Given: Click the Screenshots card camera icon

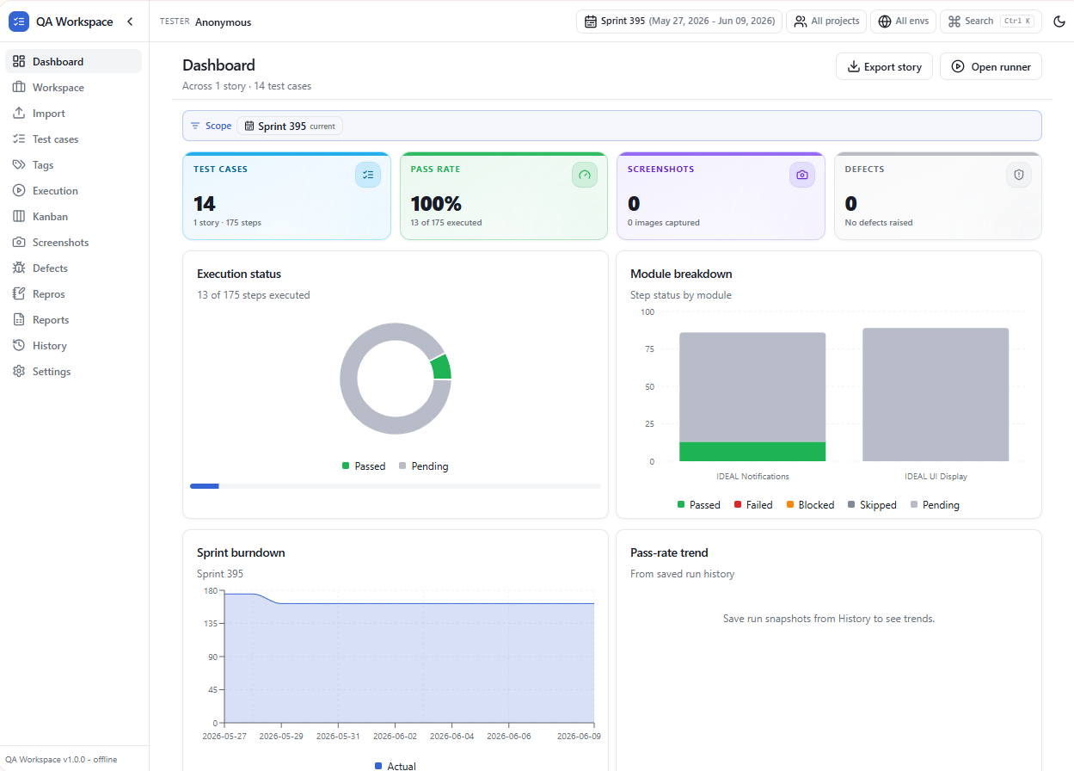Looking at the screenshot, I should click(802, 175).
